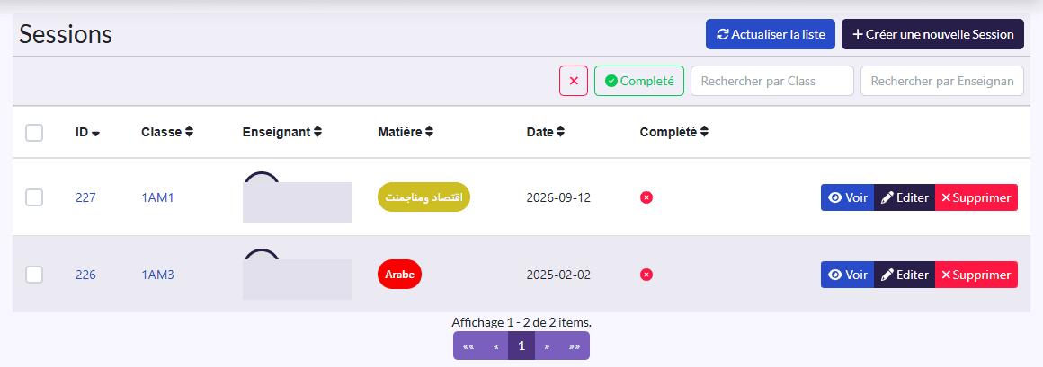1043x367 pixels.
Task: Filter sessions by Complété button
Action: (x=639, y=81)
